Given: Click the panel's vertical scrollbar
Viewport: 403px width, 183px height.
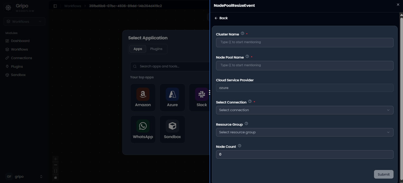Looking at the screenshot, I should 401,98.
